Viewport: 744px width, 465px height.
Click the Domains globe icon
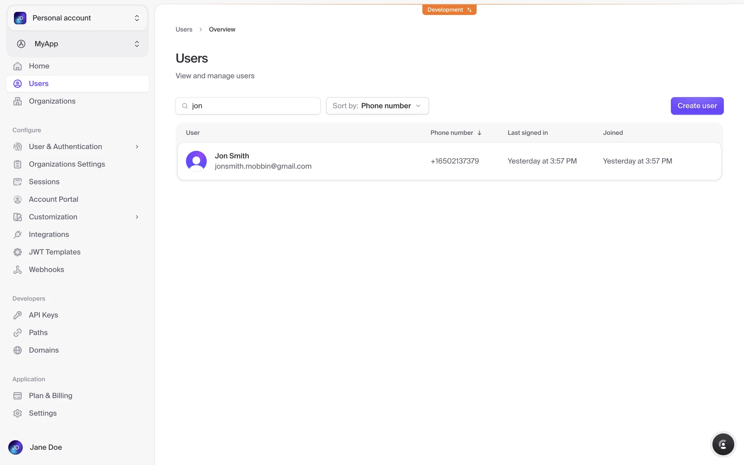(x=17, y=350)
